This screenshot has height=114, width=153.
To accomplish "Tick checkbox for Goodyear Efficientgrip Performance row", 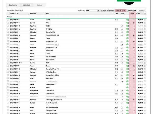I will (145, 100).
